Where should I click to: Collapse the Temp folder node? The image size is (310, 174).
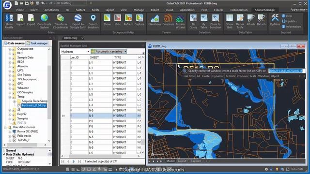pos(10,97)
